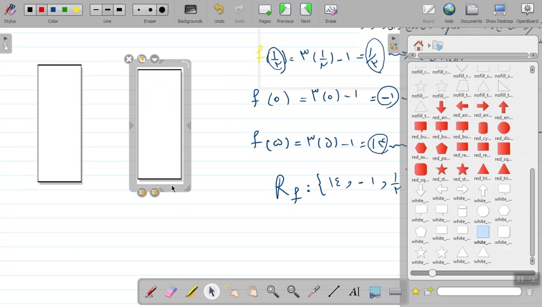Click the library thumbnail size slider
Image resolution: width=542 pixels, height=307 pixels.
(x=432, y=273)
